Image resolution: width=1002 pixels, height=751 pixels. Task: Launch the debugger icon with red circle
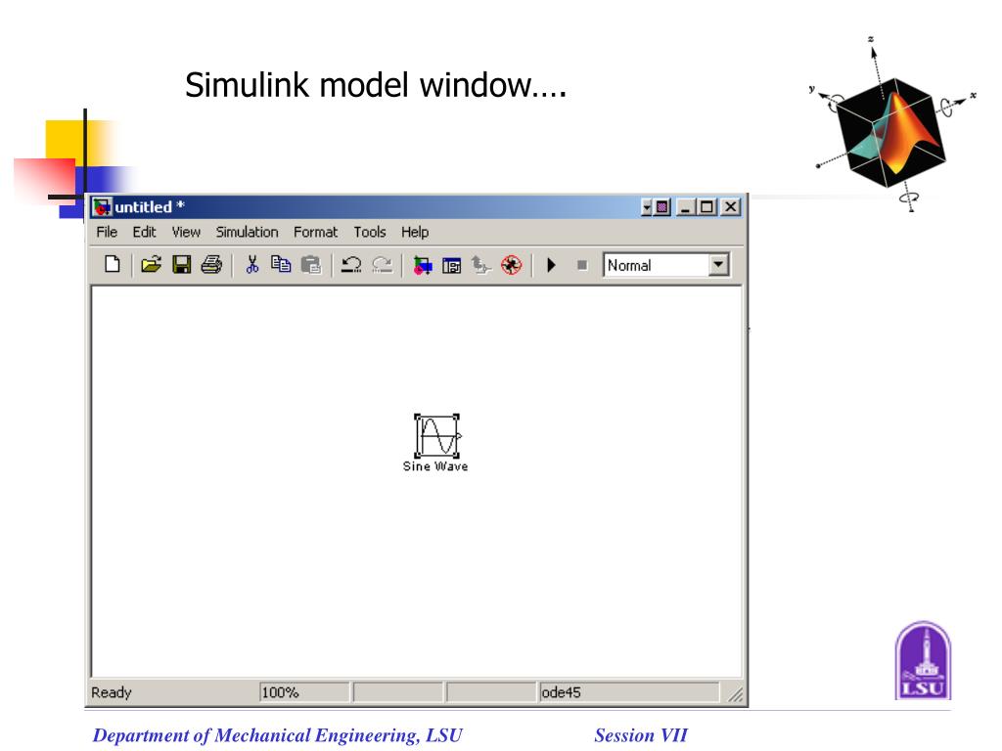pos(511,264)
